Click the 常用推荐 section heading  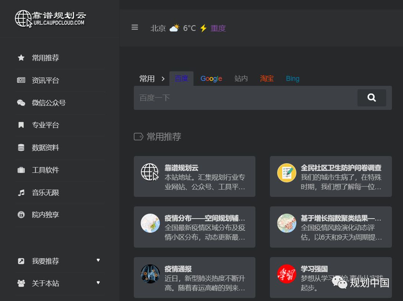click(x=164, y=137)
